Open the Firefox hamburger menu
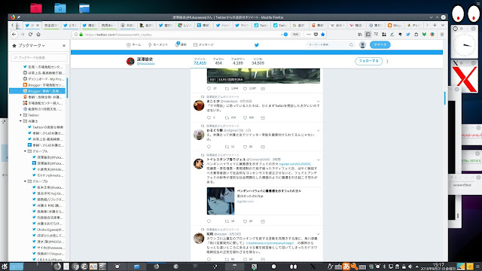Viewport: 482px width, 271px height. click(x=442, y=35)
